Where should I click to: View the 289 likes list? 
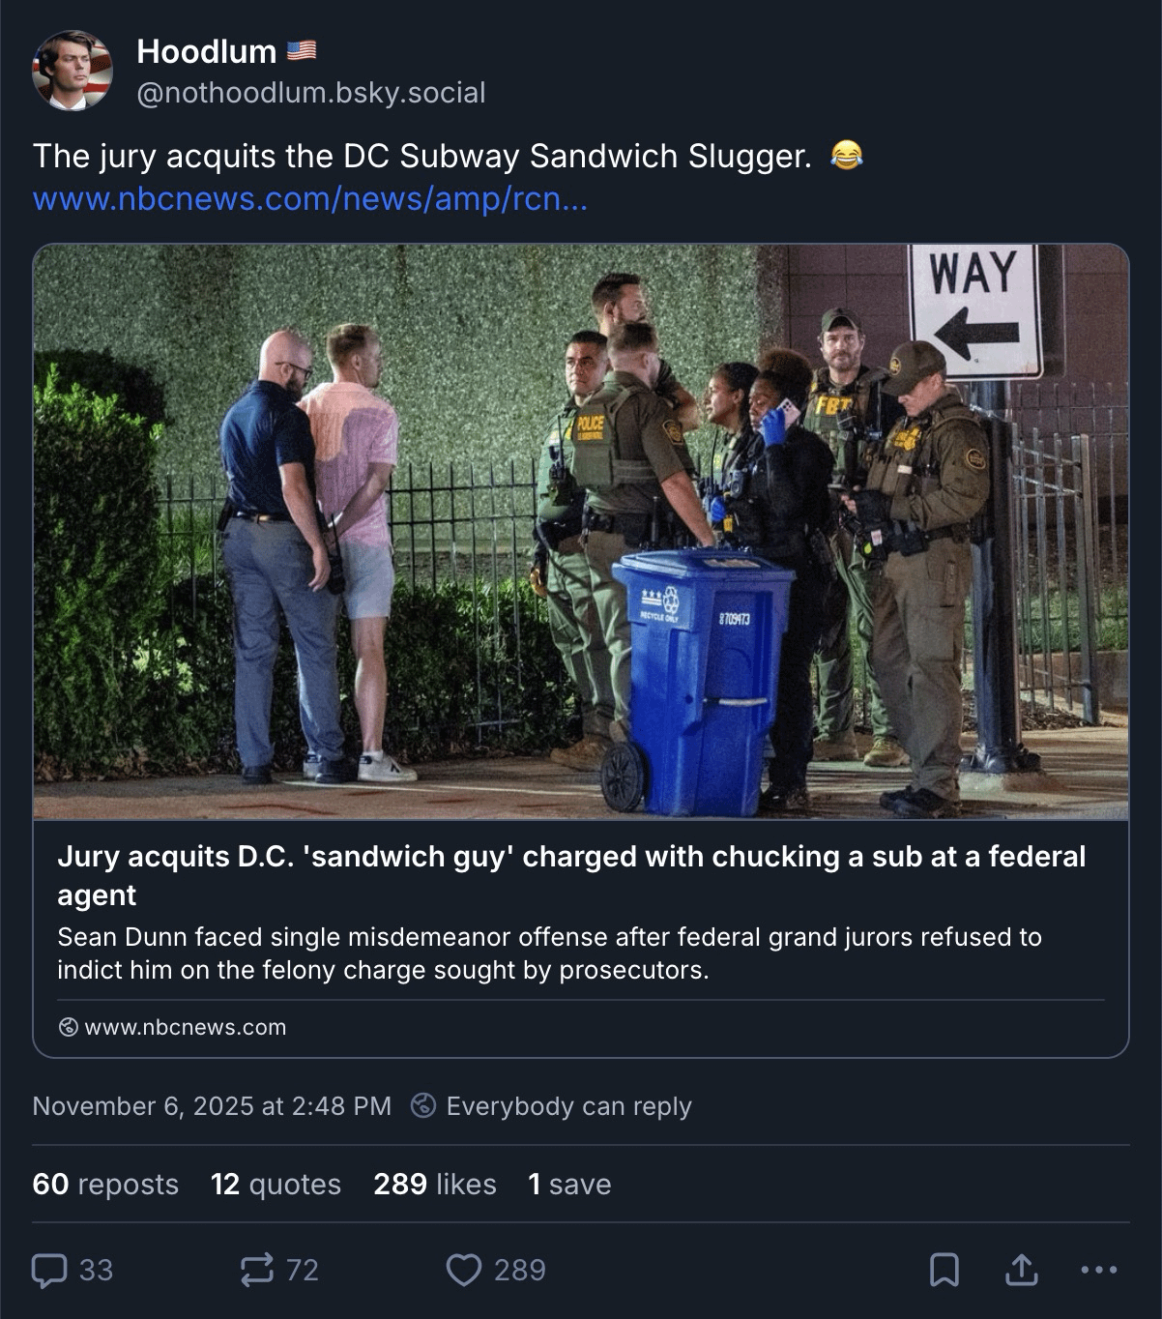click(435, 1185)
